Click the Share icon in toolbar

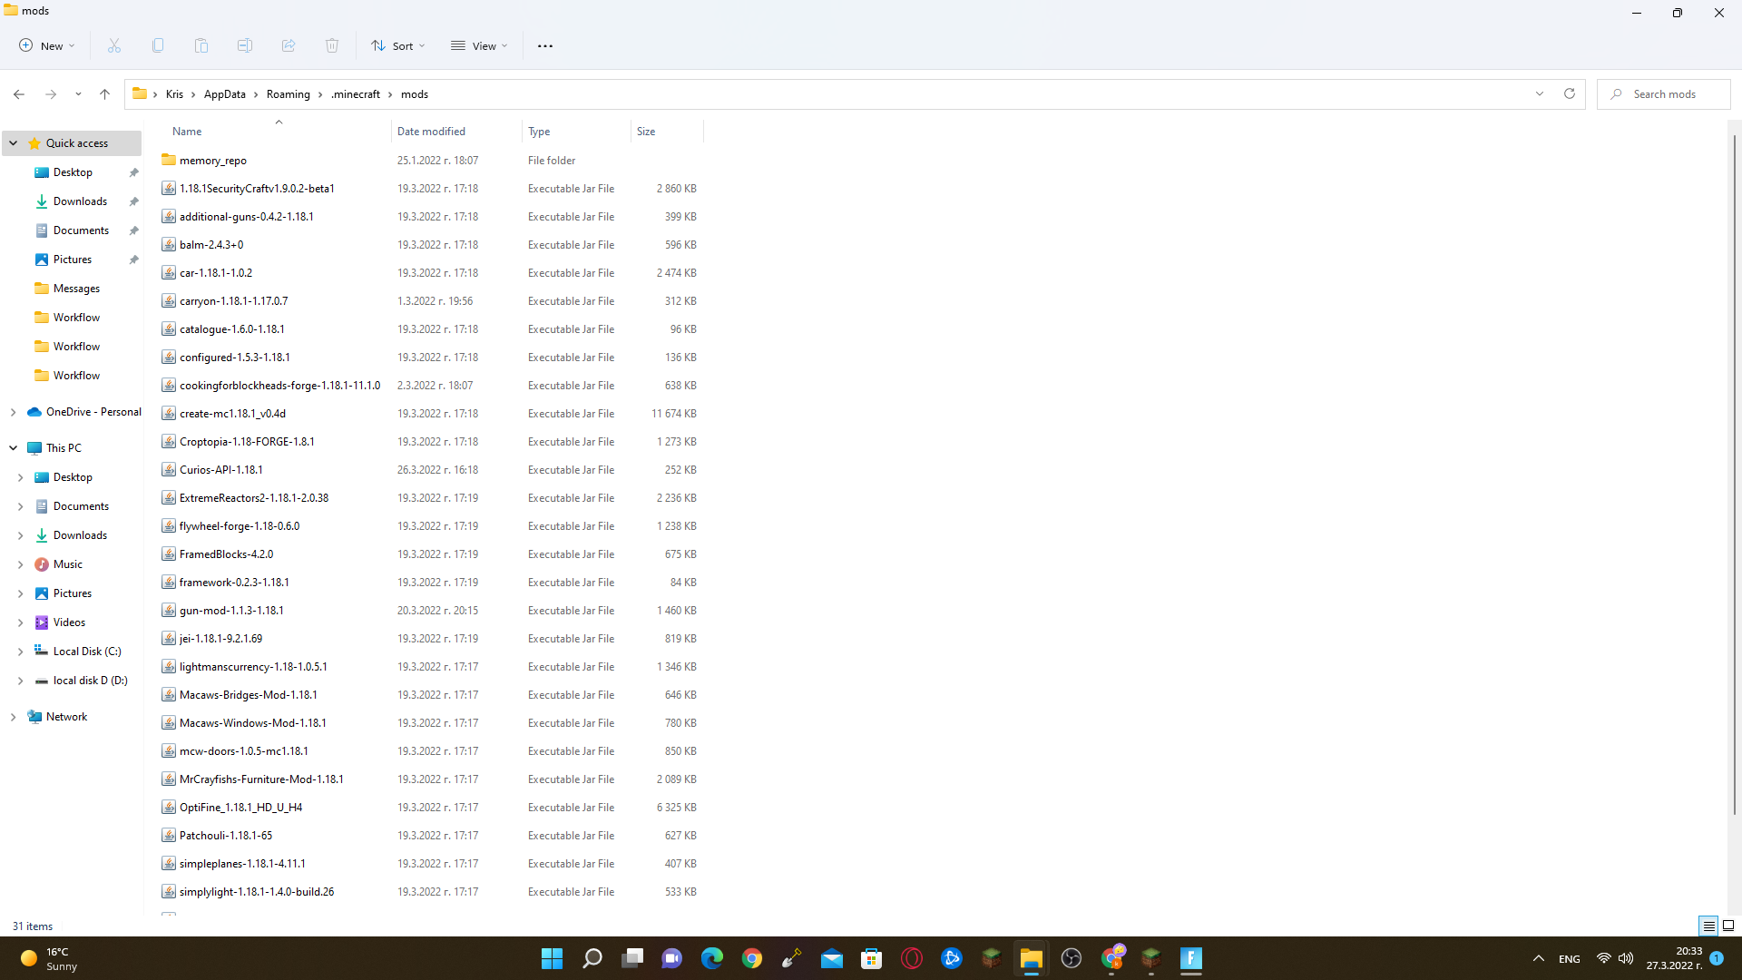pos(289,45)
